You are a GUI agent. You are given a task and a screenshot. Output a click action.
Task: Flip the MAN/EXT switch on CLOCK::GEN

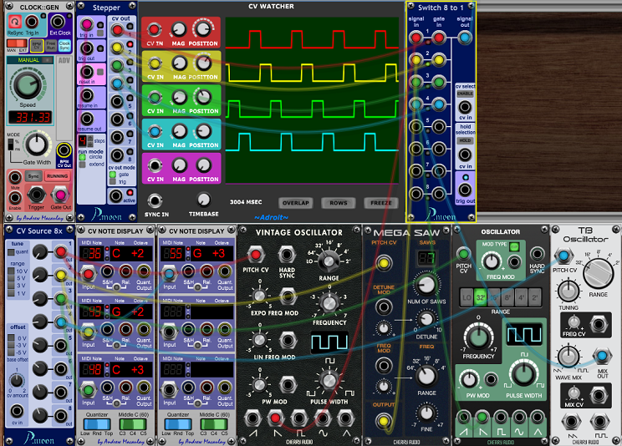coord(17,43)
